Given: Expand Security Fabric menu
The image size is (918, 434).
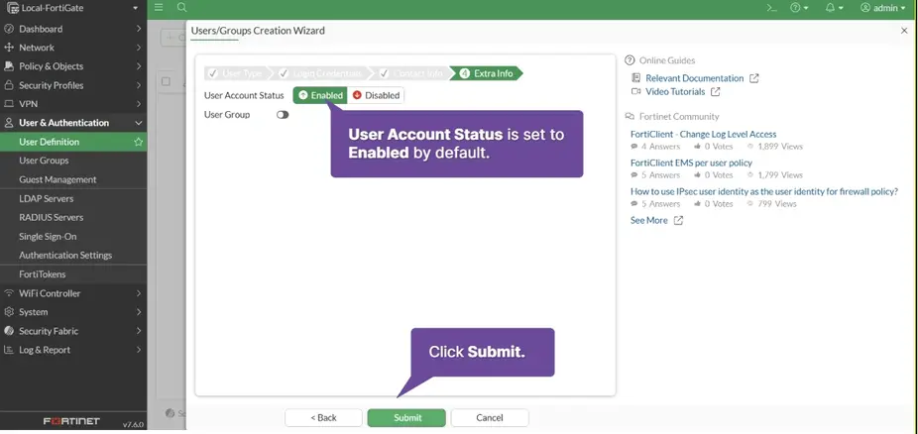Looking at the screenshot, I should coord(73,331).
